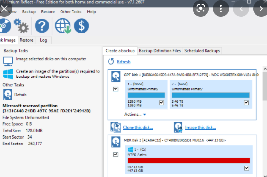Click the Details disk icon
Viewport: 267px width, 177px height.
(8, 95)
